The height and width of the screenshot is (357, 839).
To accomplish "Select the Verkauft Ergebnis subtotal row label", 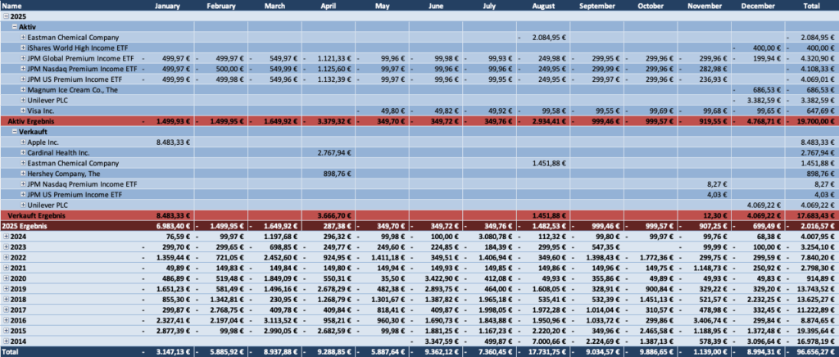I will point(39,215).
